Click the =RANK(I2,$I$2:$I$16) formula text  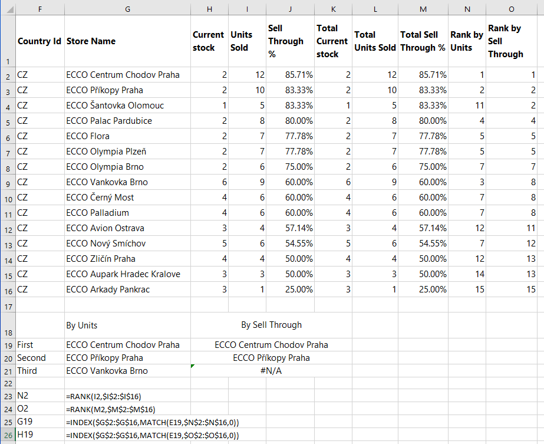point(104,397)
